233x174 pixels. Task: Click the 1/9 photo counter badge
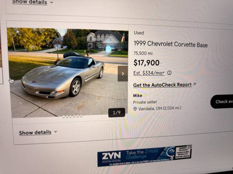(116, 113)
